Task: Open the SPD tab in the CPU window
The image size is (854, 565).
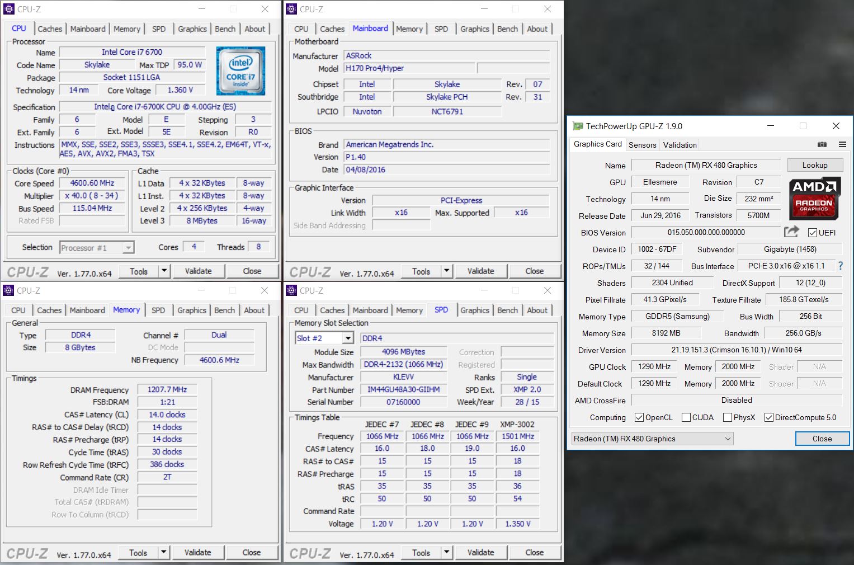Action: click(159, 29)
